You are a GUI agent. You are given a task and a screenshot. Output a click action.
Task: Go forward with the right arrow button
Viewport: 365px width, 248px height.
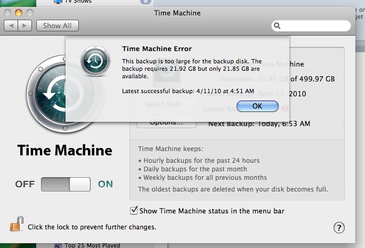pyautogui.click(x=25, y=26)
